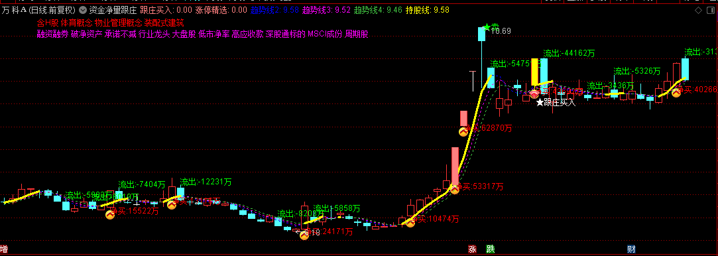Click the 财 marker on the bottom axis
Viewport: 718px width, 256px height.
[x=631, y=249]
